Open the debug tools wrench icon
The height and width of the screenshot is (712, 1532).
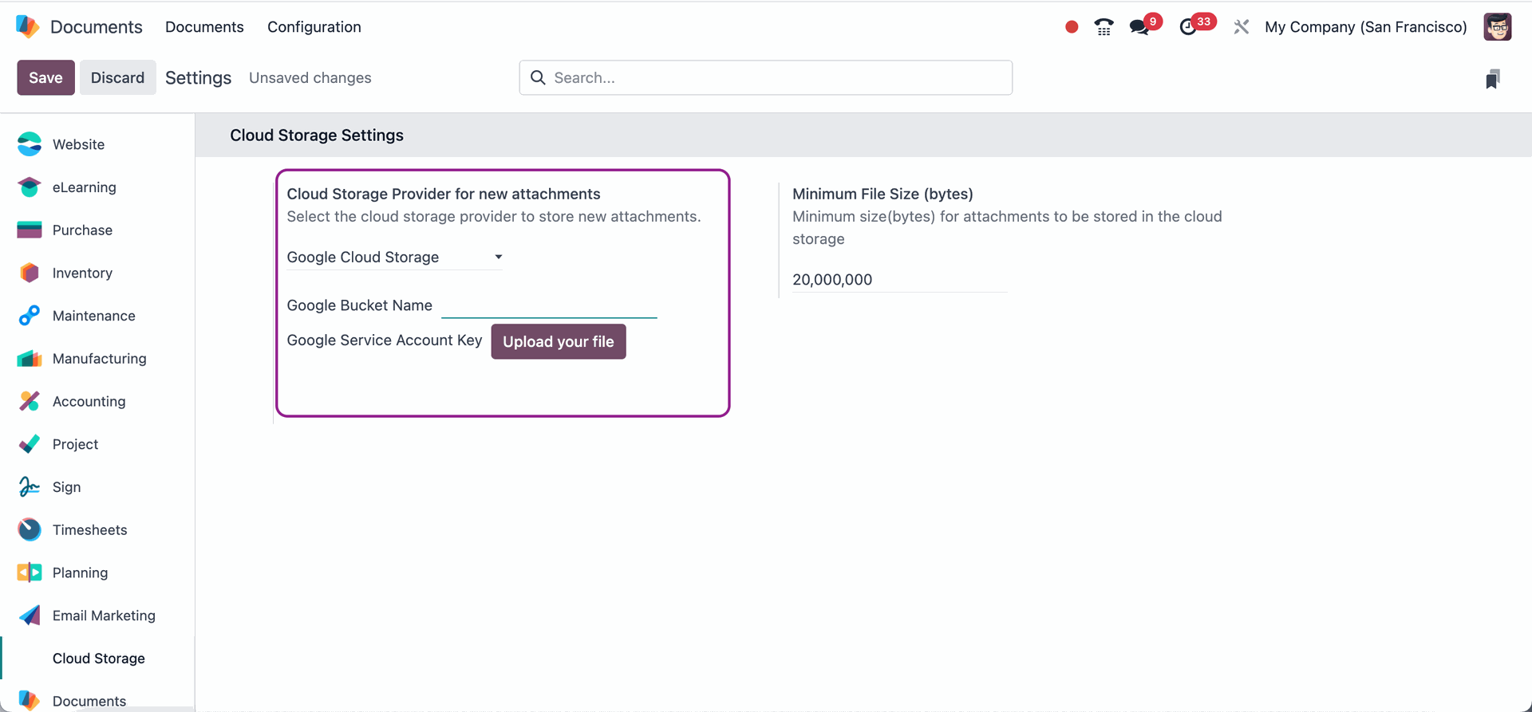(1241, 27)
